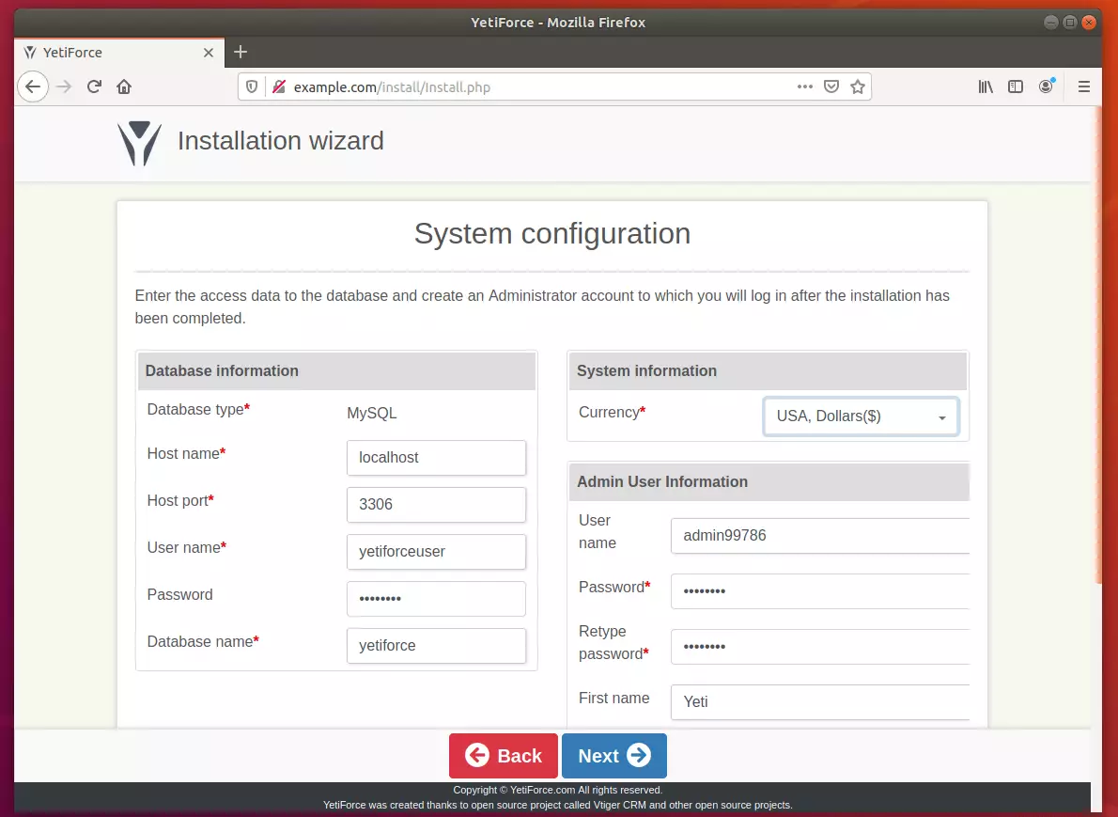Click the Database information section header
Screen dimensions: 1118x817
pyautogui.click(x=336, y=371)
